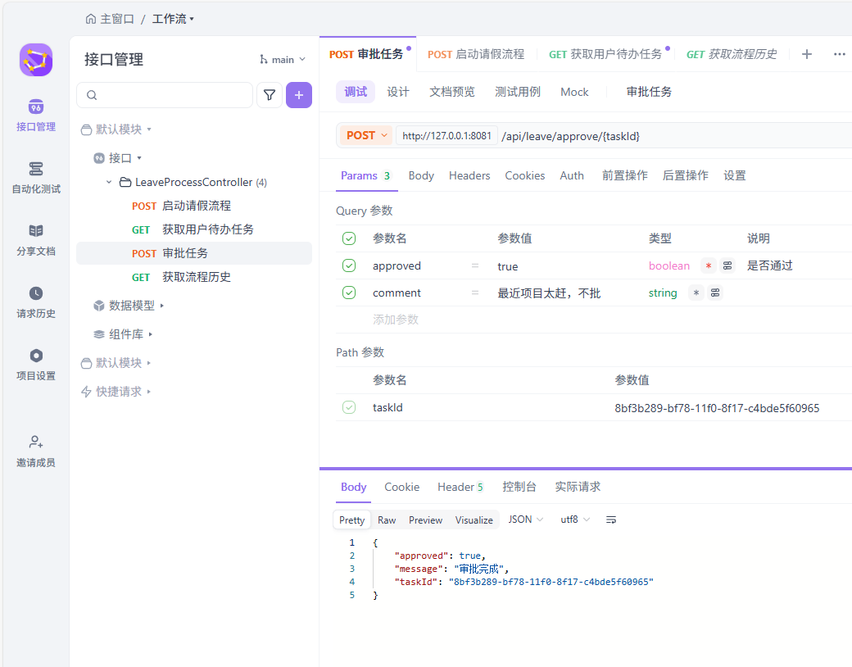Open the main branch dropdown

pos(282,59)
